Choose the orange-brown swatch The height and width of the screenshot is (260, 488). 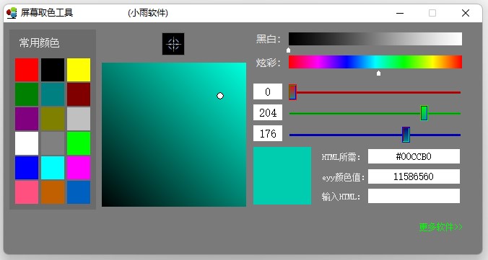click(53, 192)
